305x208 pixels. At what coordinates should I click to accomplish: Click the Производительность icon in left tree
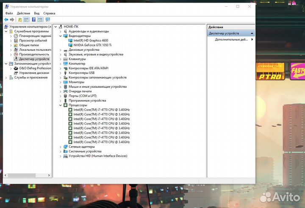[x=16, y=54]
